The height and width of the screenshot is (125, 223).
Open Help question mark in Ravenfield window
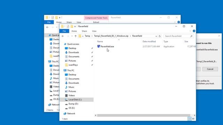point(194,31)
